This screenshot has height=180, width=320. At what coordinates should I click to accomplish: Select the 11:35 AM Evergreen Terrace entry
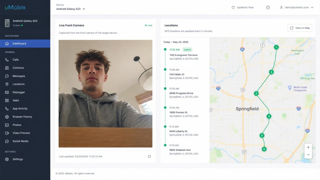[x=184, y=54]
